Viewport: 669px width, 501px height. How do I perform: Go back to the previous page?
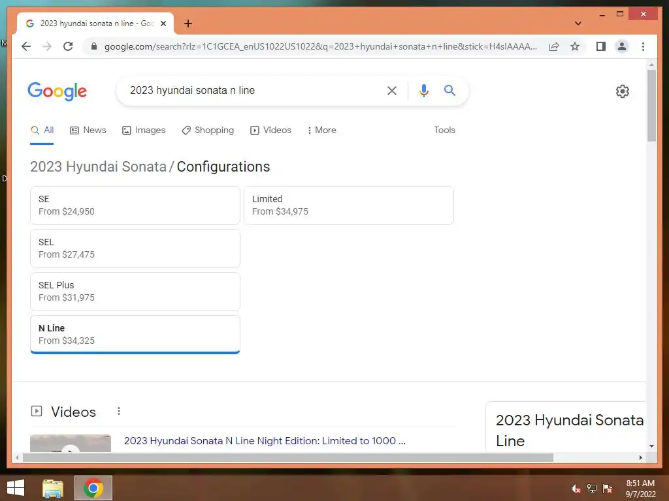coord(26,46)
